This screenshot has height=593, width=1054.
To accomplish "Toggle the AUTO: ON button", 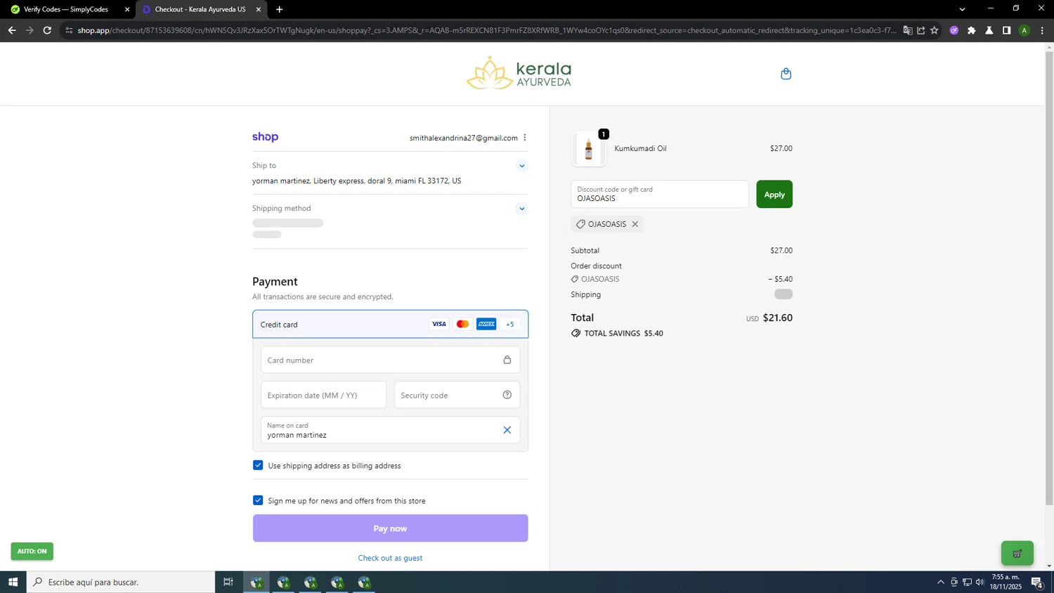I will (32, 551).
